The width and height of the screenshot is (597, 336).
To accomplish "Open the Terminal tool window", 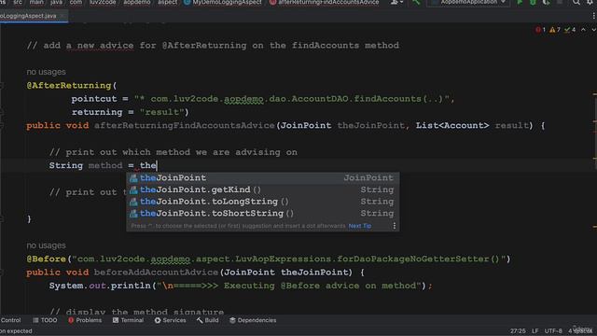I will click(x=129, y=320).
